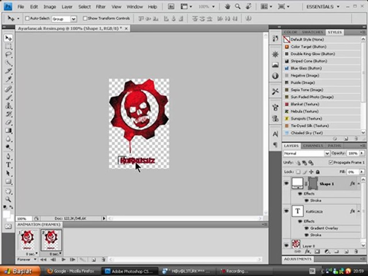Open the Layer menu

67,7
